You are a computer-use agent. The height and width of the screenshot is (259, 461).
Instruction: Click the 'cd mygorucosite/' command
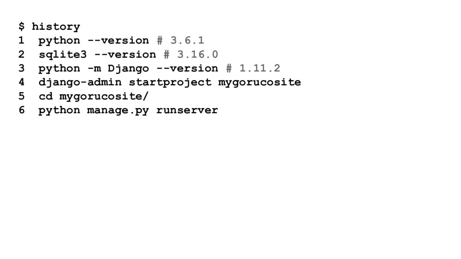pyautogui.click(x=94, y=96)
